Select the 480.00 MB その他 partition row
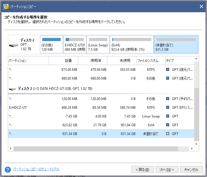Image resolution: width=207 pixels, height=177 pixels. (101, 78)
